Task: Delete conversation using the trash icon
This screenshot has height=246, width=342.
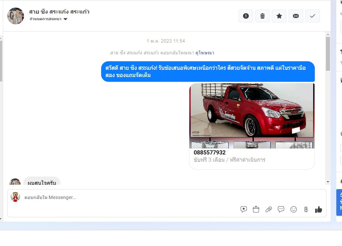Action: 262,16
